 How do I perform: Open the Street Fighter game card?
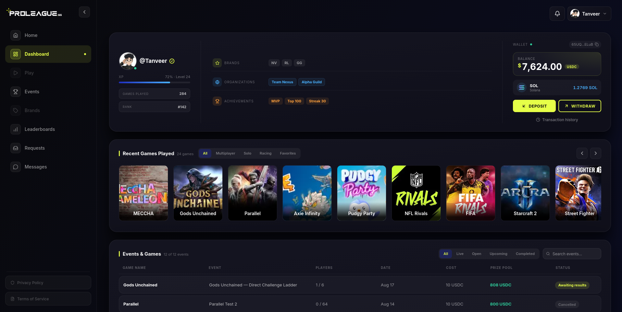[x=578, y=193]
